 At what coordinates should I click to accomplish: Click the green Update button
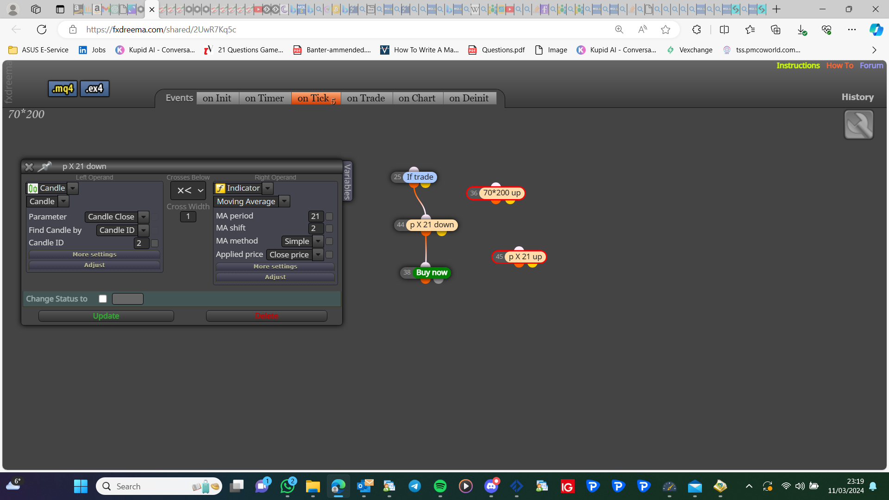pyautogui.click(x=106, y=316)
